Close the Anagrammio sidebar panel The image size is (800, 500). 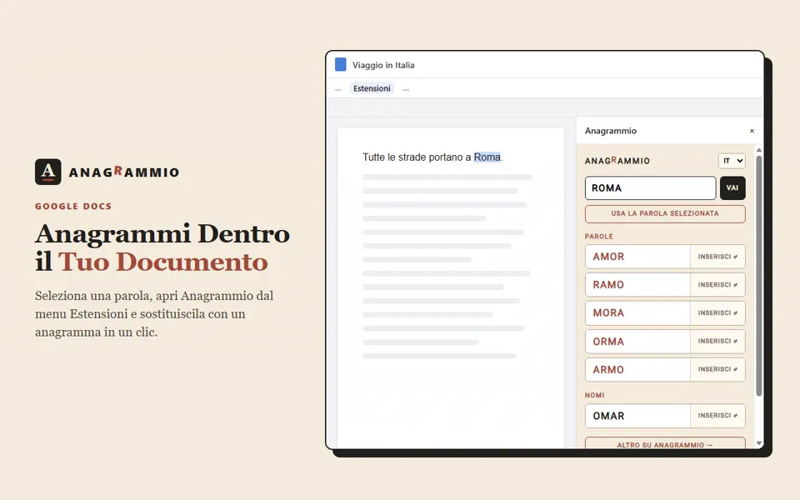coord(752,131)
